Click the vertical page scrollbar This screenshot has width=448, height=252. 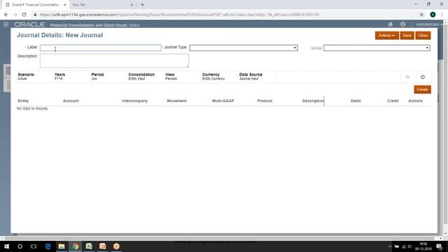(x=445, y=123)
